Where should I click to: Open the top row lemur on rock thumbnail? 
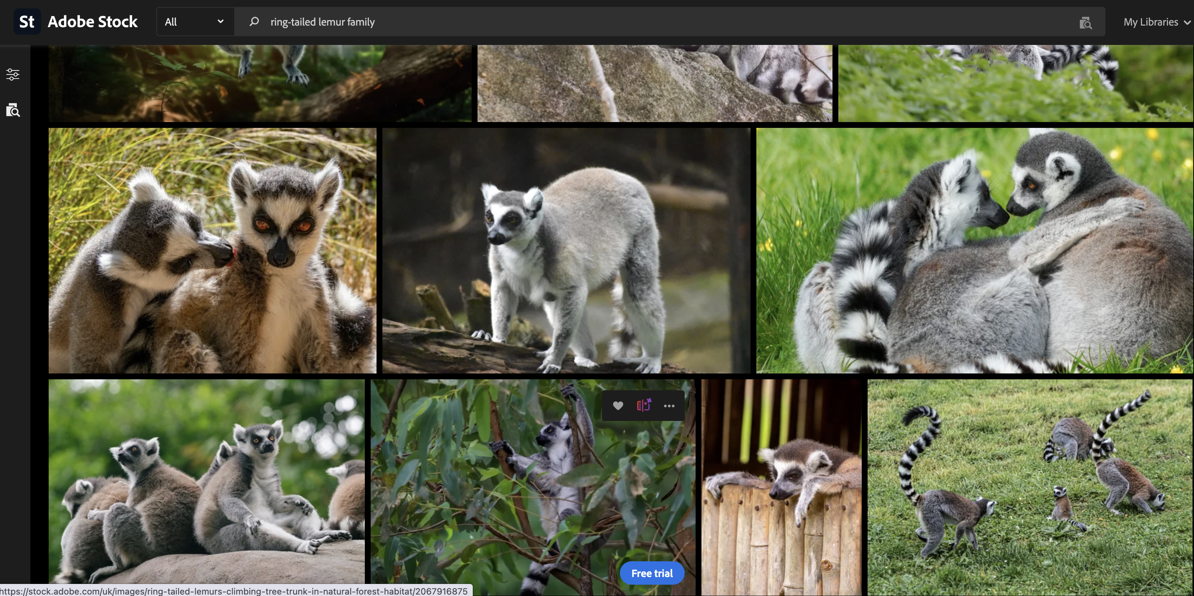(x=655, y=83)
